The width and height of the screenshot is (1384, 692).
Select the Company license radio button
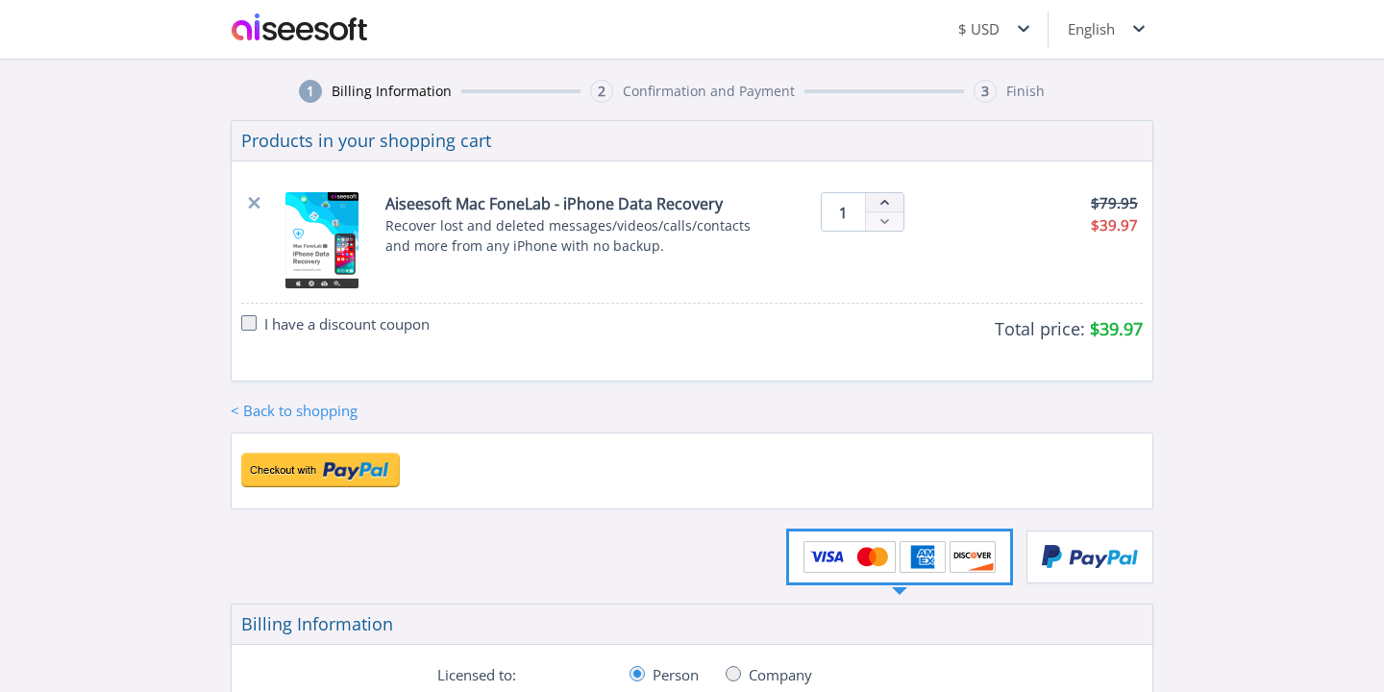click(x=733, y=674)
